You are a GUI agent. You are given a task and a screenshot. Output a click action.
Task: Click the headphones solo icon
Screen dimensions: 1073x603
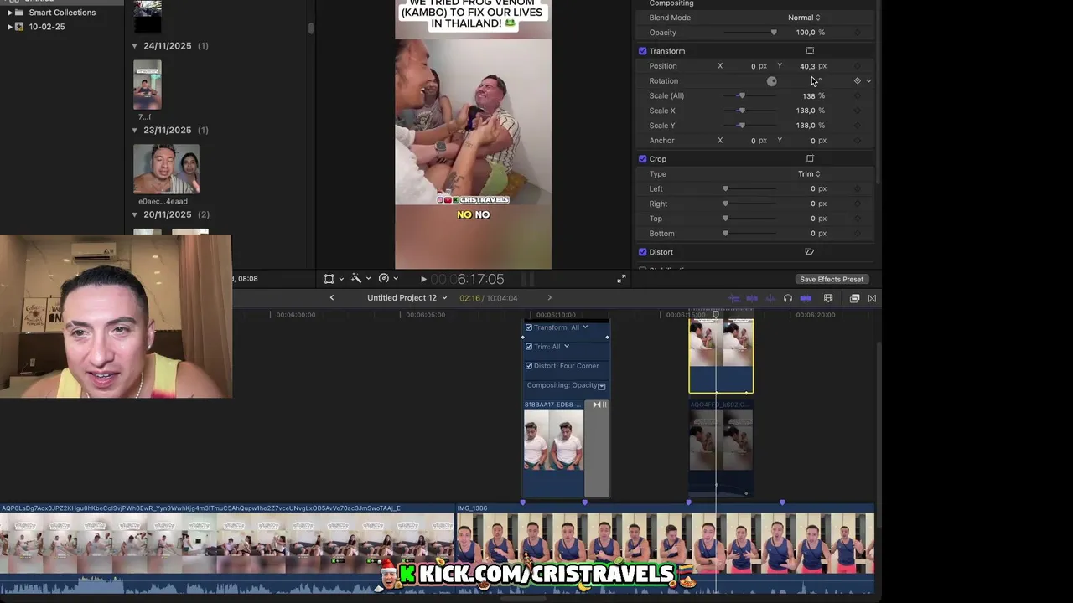click(x=788, y=298)
